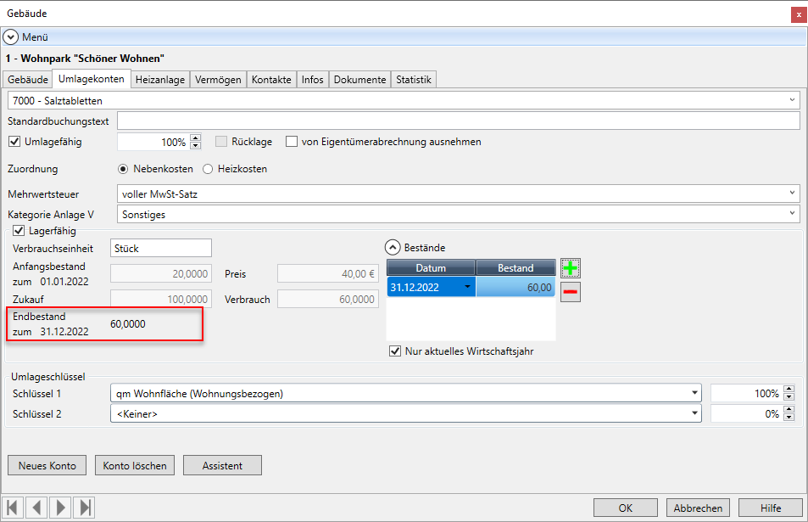Expand the Menü chevron at top
The height and width of the screenshot is (522, 808).
tap(10, 37)
